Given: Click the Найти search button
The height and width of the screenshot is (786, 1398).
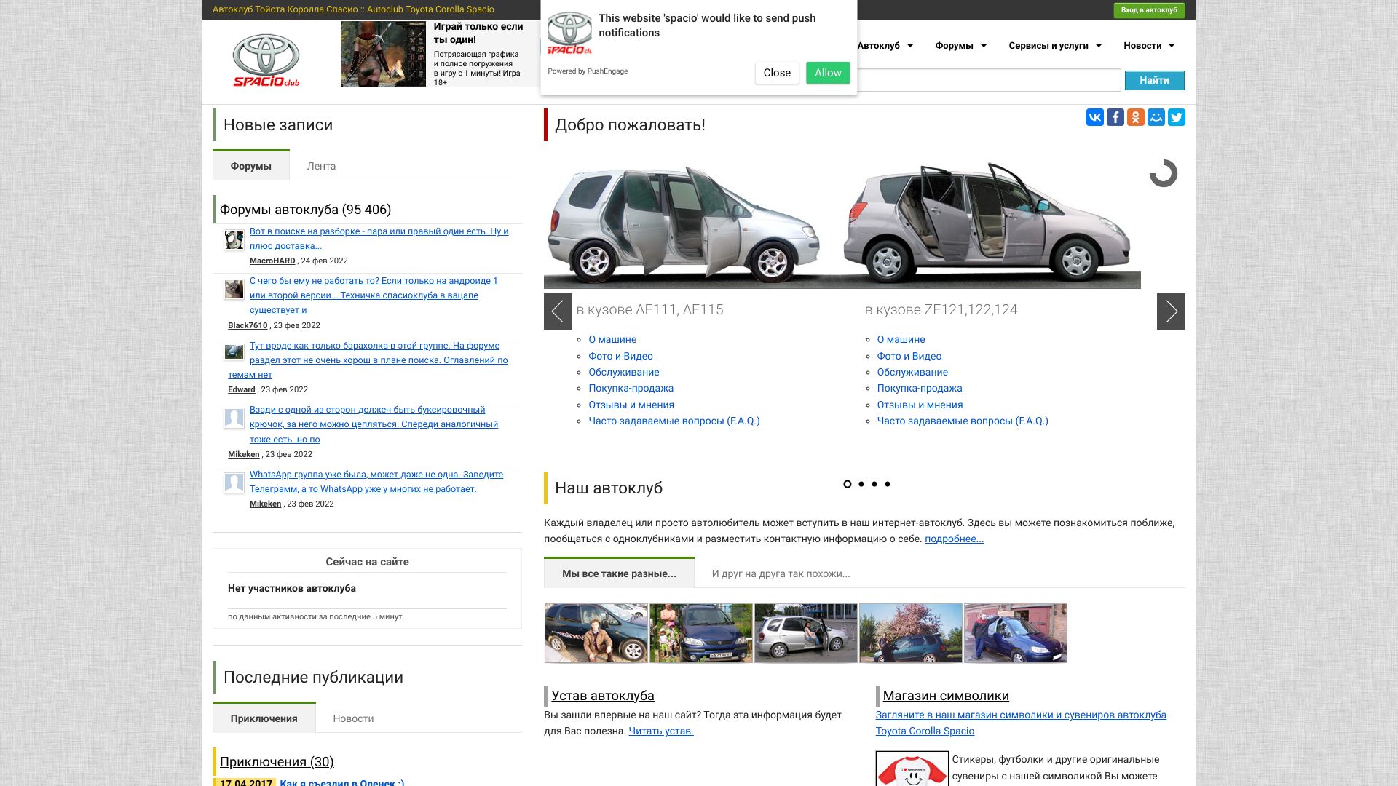Looking at the screenshot, I should (x=1154, y=80).
